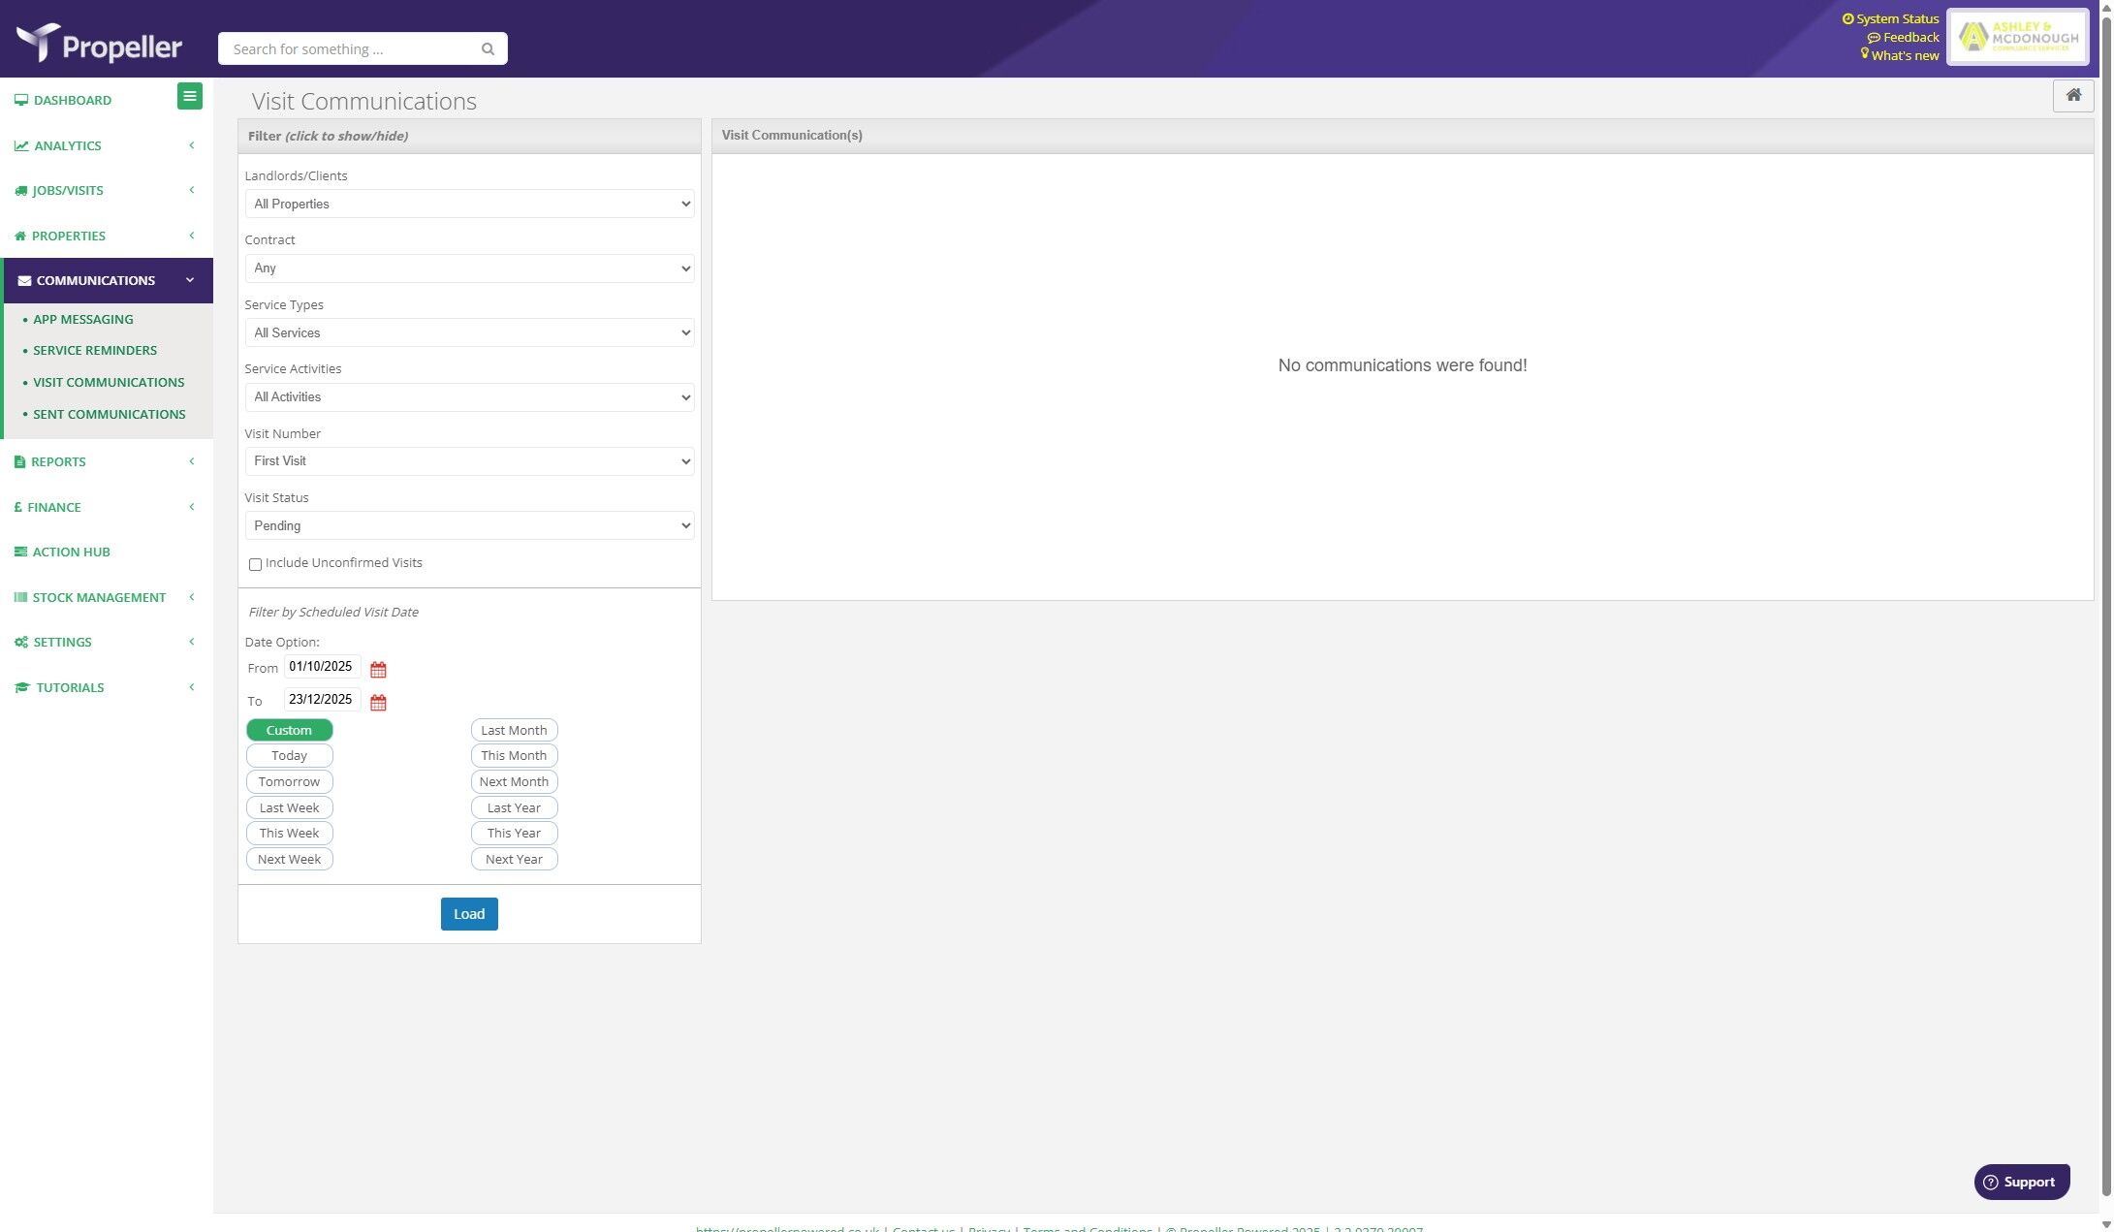Expand the Landlords/Clients dropdown

point(469,204)
